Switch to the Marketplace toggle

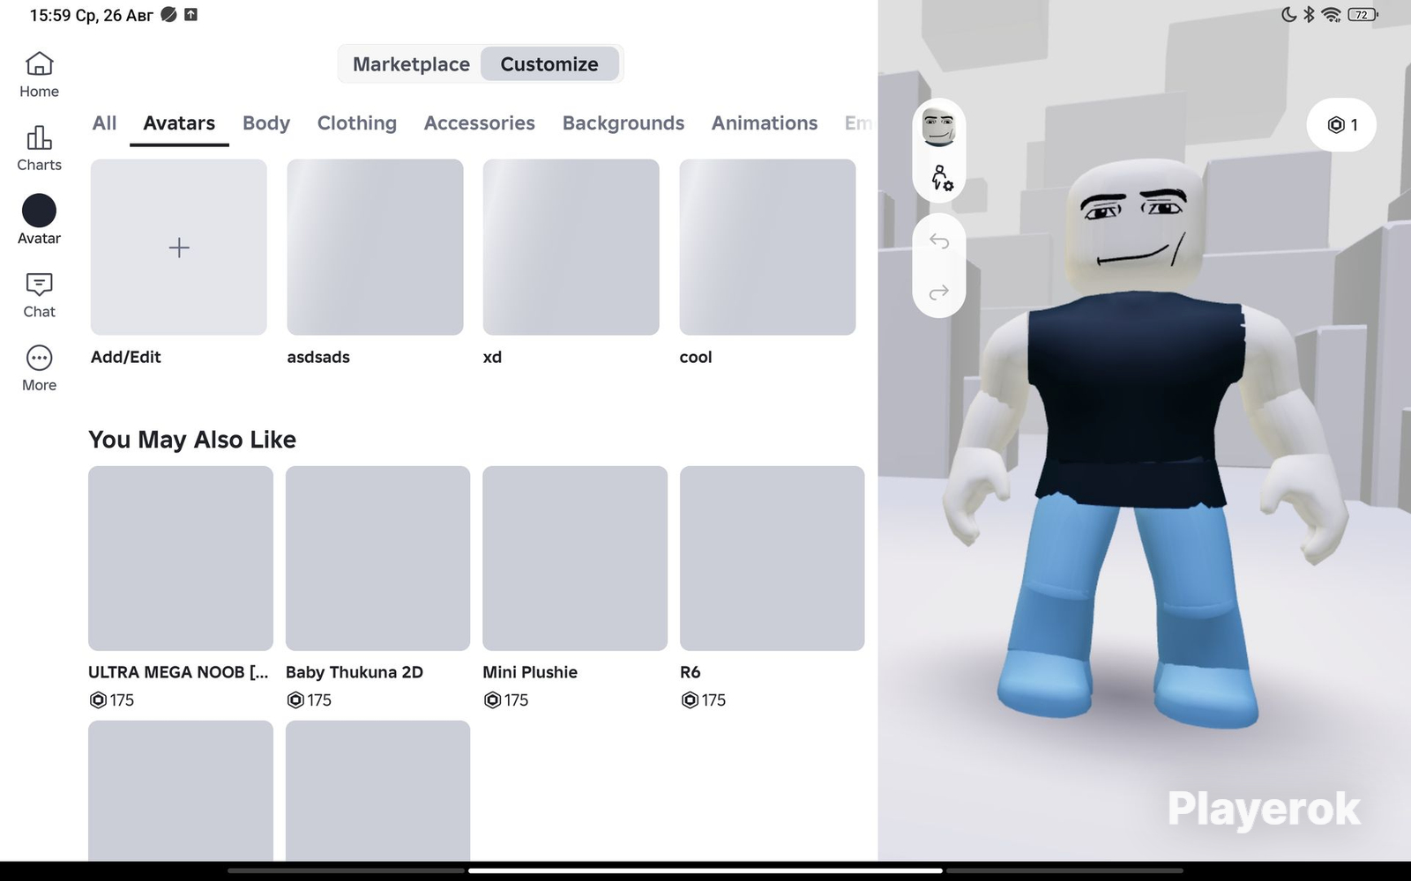(x=411, y=64)
